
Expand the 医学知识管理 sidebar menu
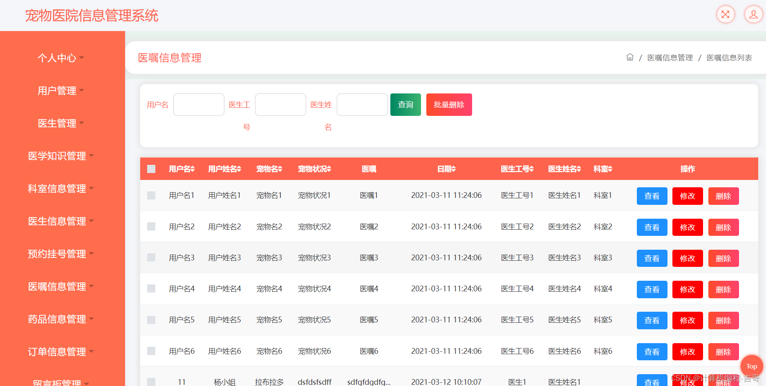60,156
